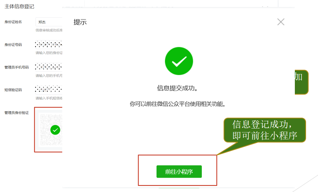Select the 身份证姓名 field containing 郑杰
318x192 pixels.
coord(49,22)
